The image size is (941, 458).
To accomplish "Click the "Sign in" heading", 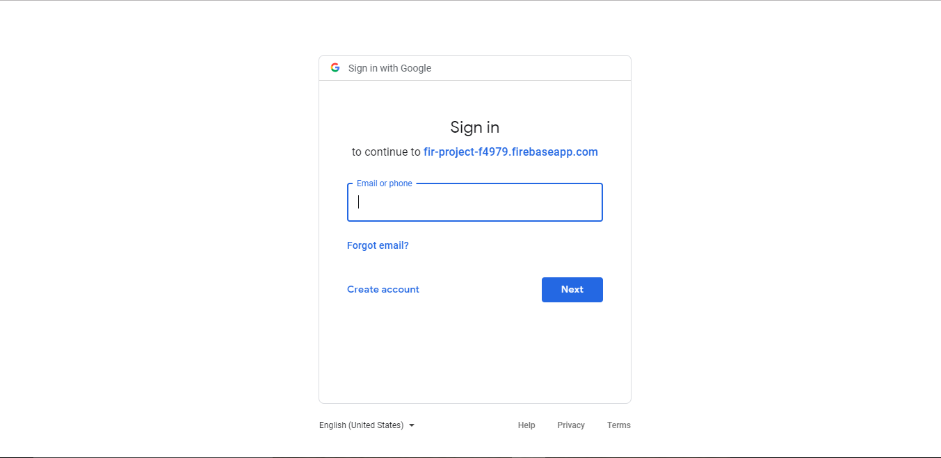I will 475,127.
